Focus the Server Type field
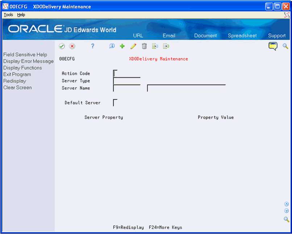The height and width of the screenshot is (234, 292). click(127, 81)
